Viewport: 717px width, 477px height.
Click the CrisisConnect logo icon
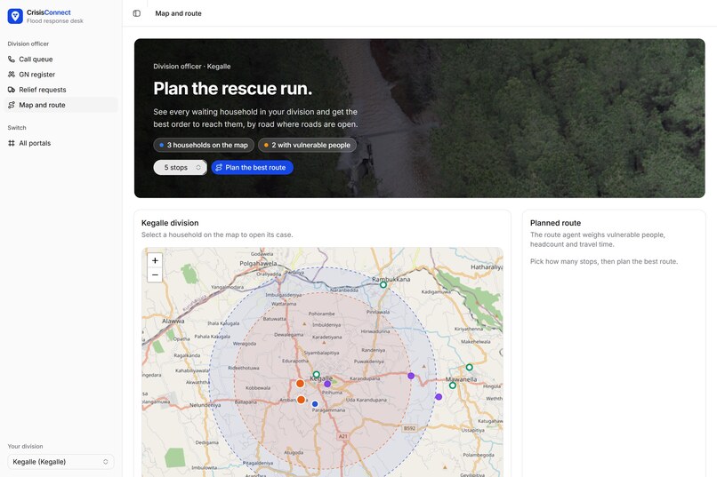[15, 16]
